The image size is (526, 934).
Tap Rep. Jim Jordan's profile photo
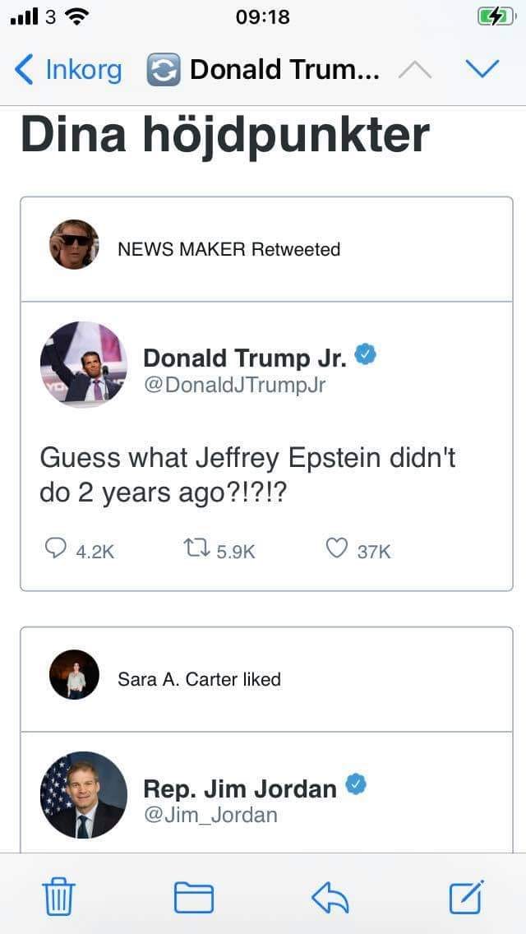click(x=83, y=795)
